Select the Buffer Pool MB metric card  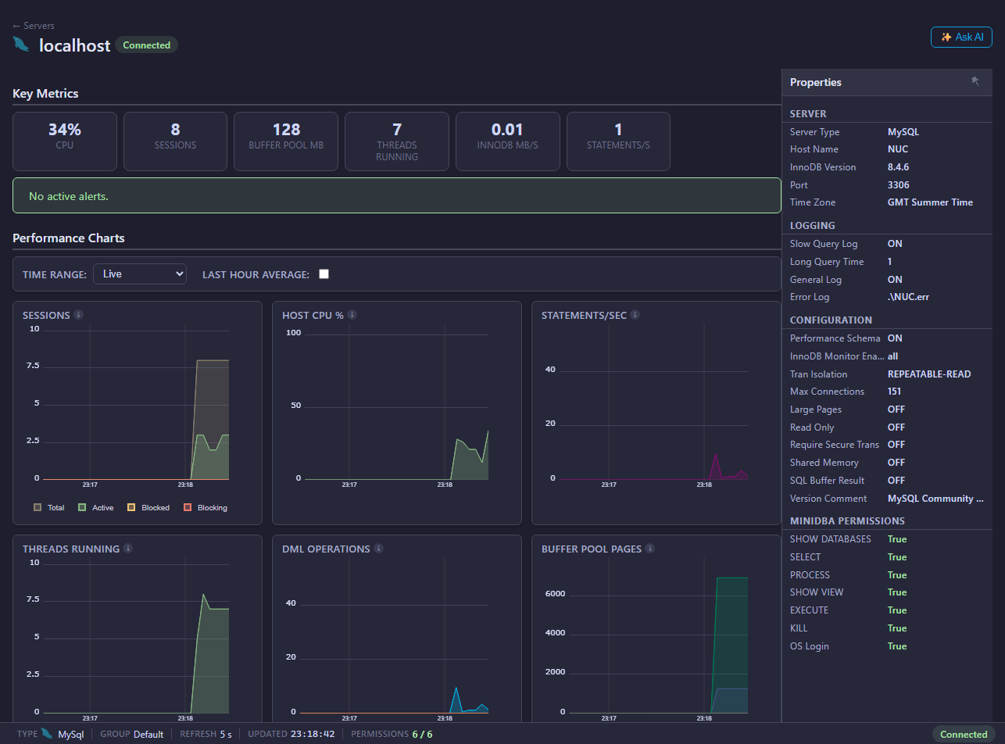coord(286,141)
